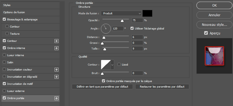The image size is (233, 106).
Task: Toggle the Aperçu preview checkbox
Action: 206,33
